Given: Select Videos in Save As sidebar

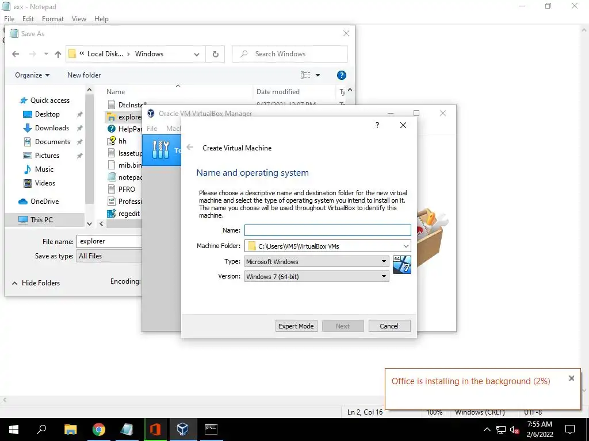Looking at the screenshot, I should (x=45, y=183).
